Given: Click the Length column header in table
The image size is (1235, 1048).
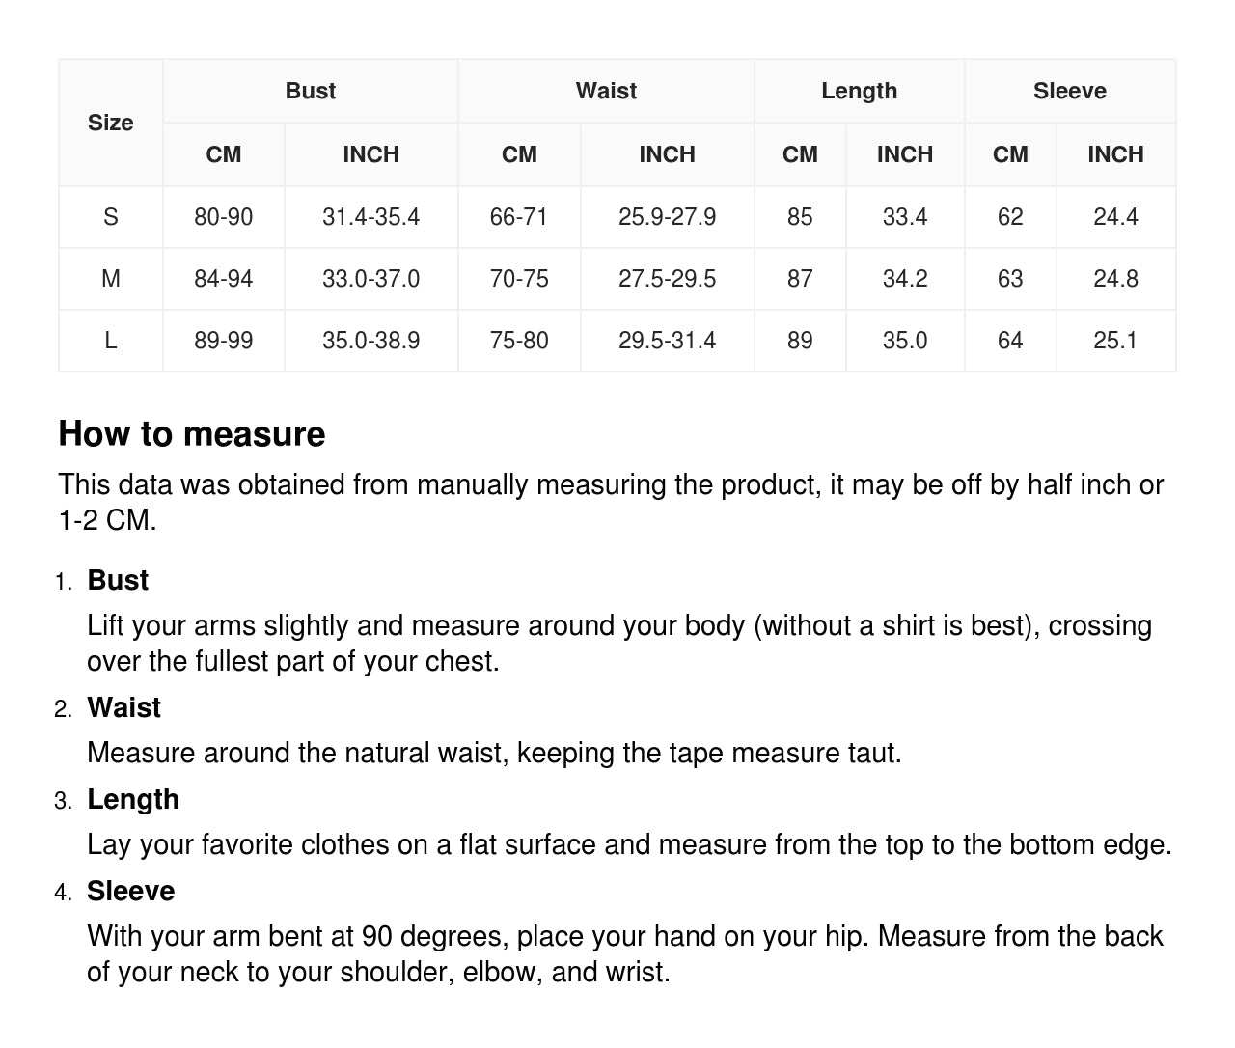Looking at the screenshot, I should (859, 91).
